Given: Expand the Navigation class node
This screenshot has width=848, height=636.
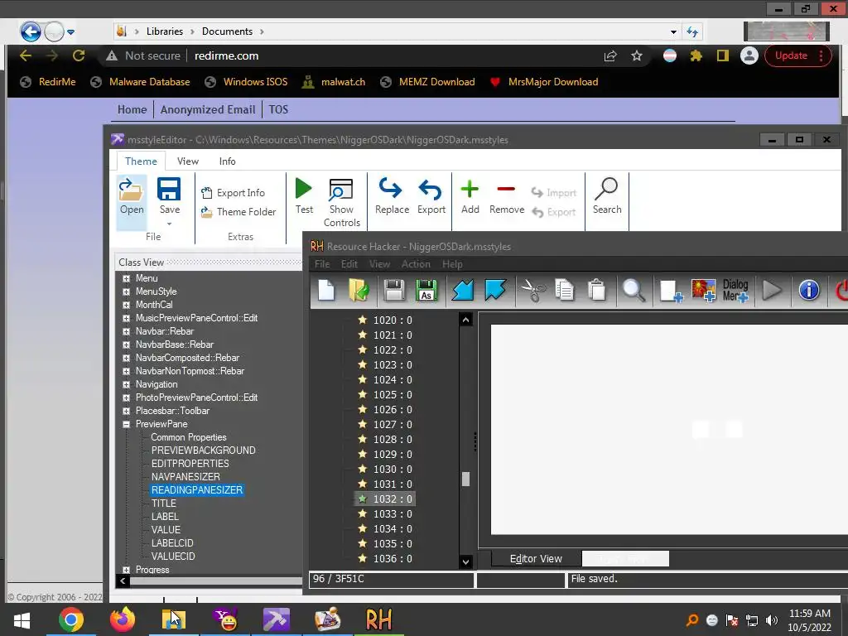Looking at the screenshot, I should [126, 384].
